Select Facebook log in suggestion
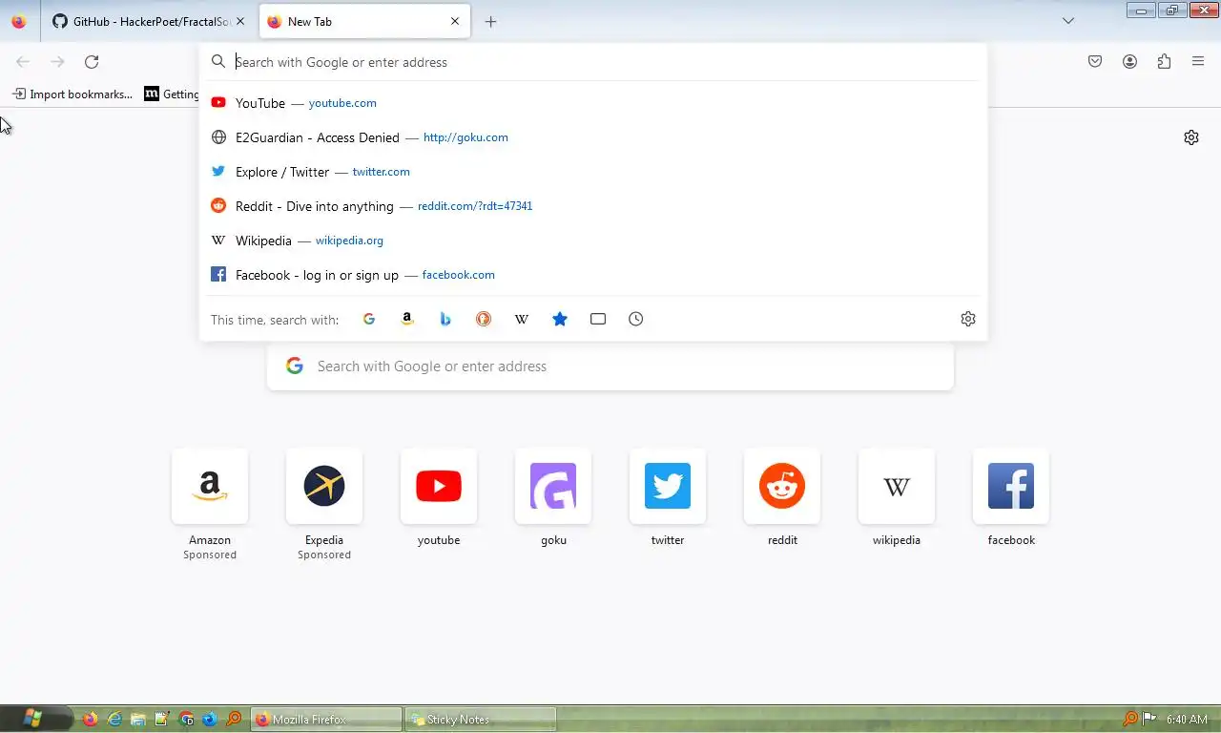 593,275
